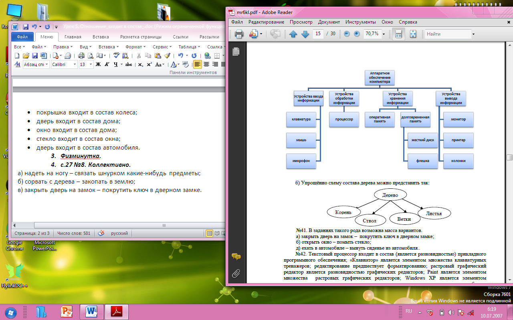The width and height of the screenshot is (513, 320).
Task: Click the Print button in Adobe Reader
Action: click(239, 34)
